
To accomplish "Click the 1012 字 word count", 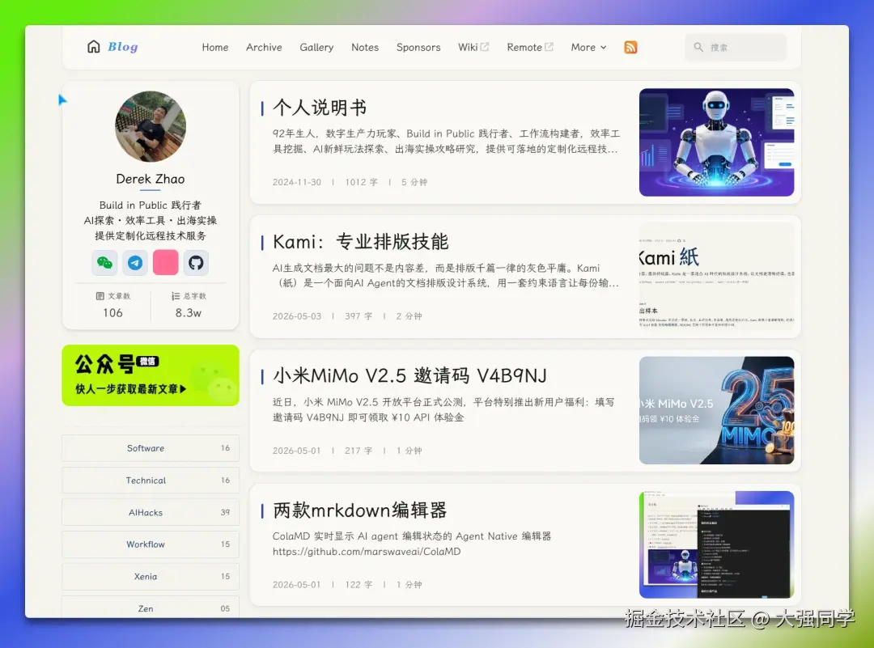I will [361, 182].
